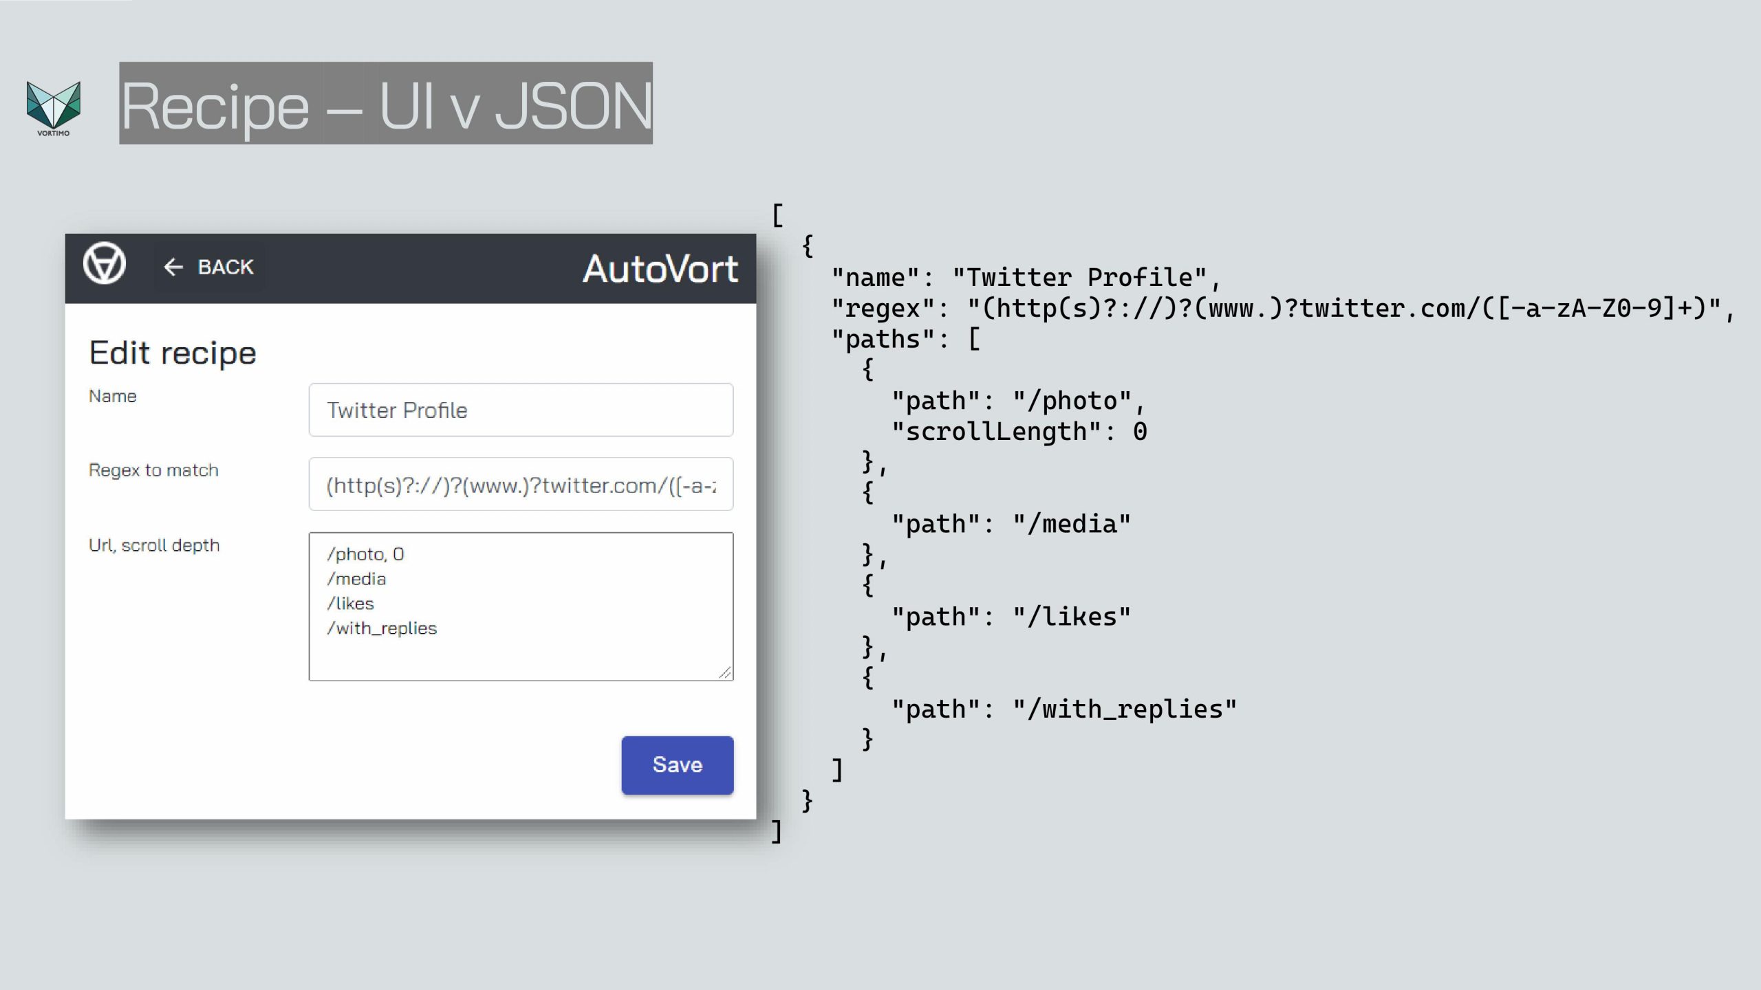Click the AutoVort circular logo icon
The image size is (1761, 990).
(x=104, y=263)
